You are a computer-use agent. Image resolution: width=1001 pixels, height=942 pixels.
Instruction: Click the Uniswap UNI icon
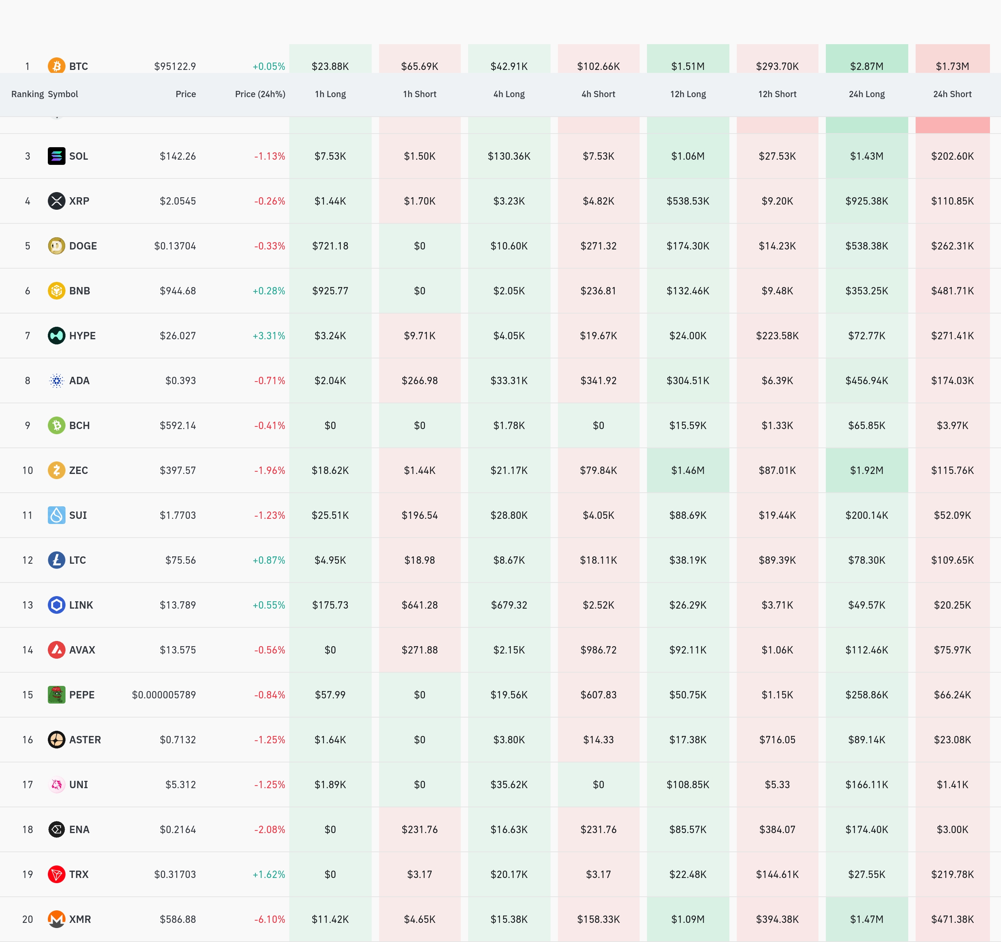(x=56, y=785)
